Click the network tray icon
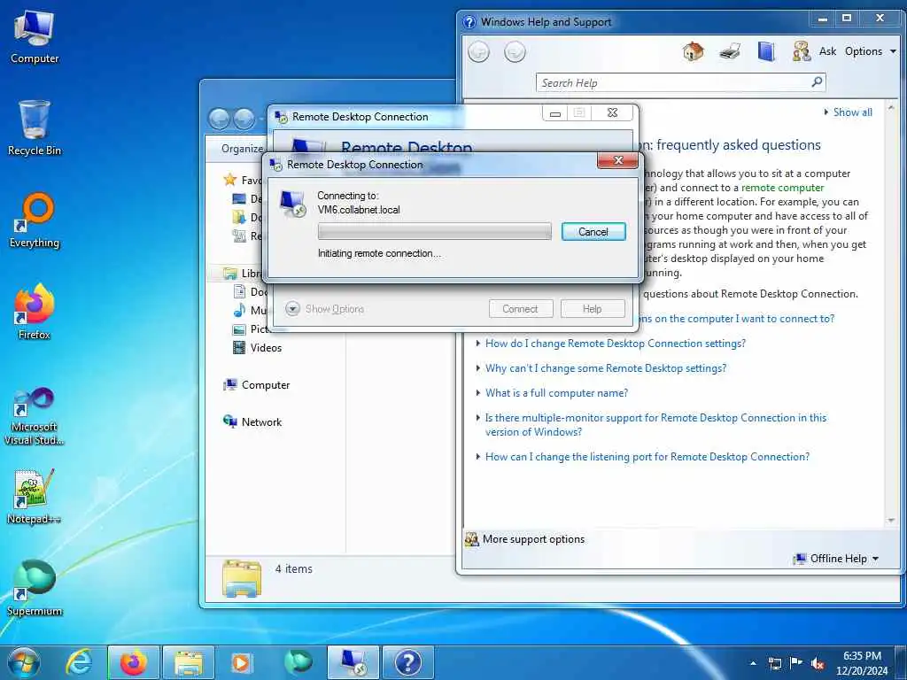 (774, 663)
